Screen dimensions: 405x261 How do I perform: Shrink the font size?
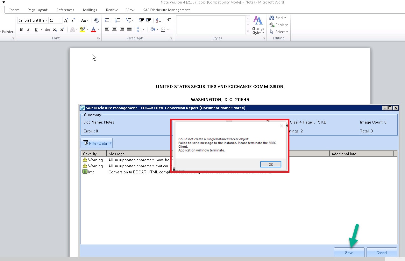[x=73, y=20]
